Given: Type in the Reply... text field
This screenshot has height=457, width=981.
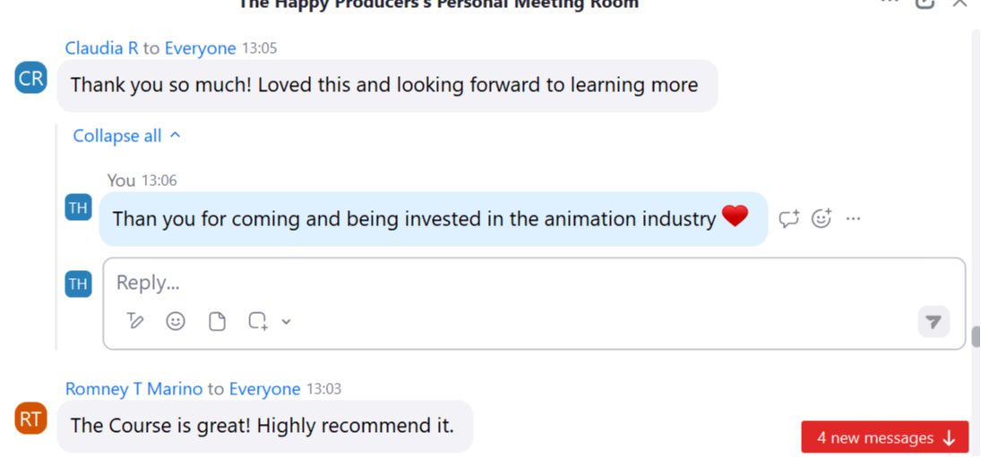Looking at the screenshot, I should (529, 284).
